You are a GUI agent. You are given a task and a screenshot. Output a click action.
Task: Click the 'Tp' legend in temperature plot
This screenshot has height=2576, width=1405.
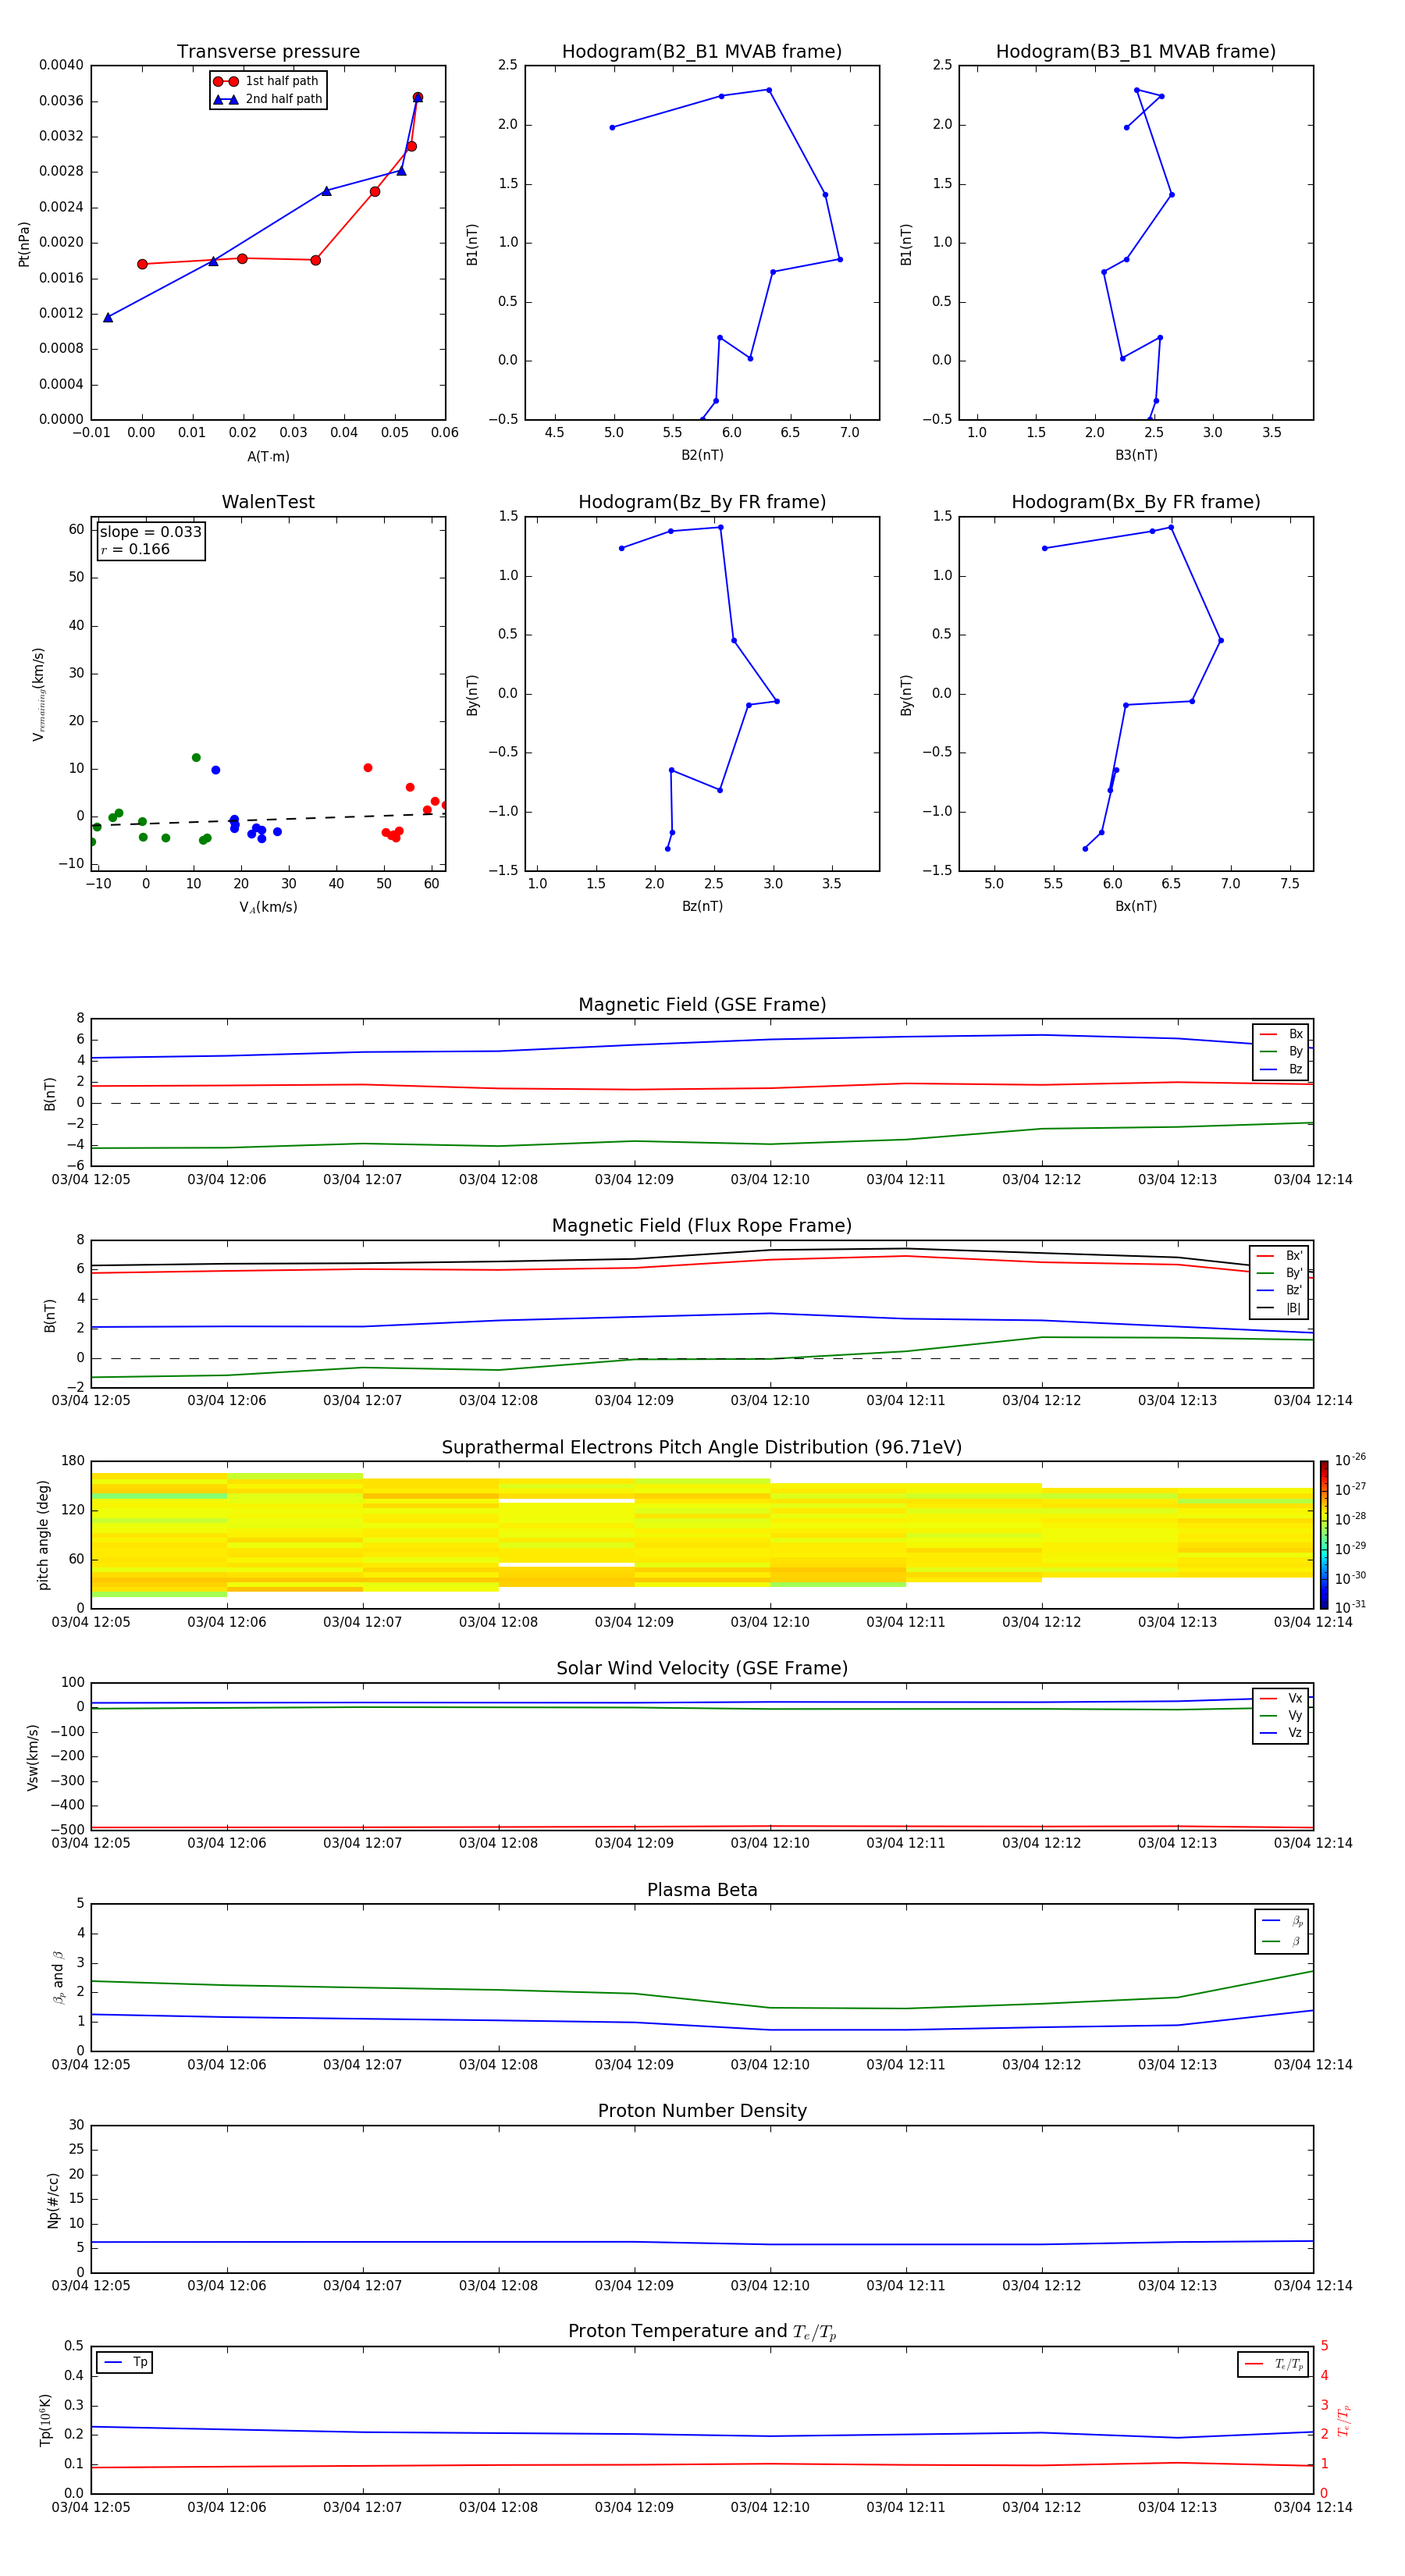[x=125, y=2362]
